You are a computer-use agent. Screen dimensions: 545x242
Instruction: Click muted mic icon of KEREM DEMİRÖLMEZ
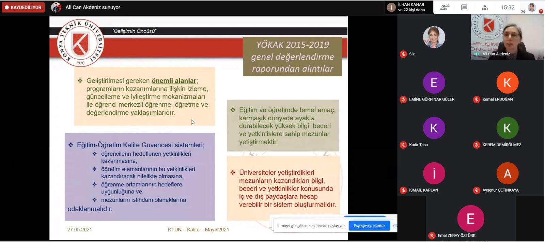pos(477,145)
